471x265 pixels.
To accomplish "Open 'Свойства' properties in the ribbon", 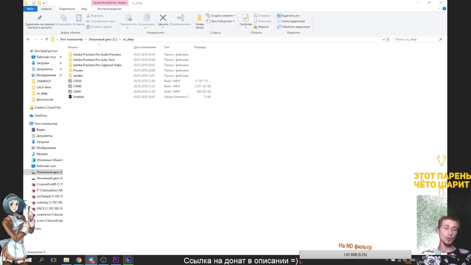I will [x=245, y=18].
